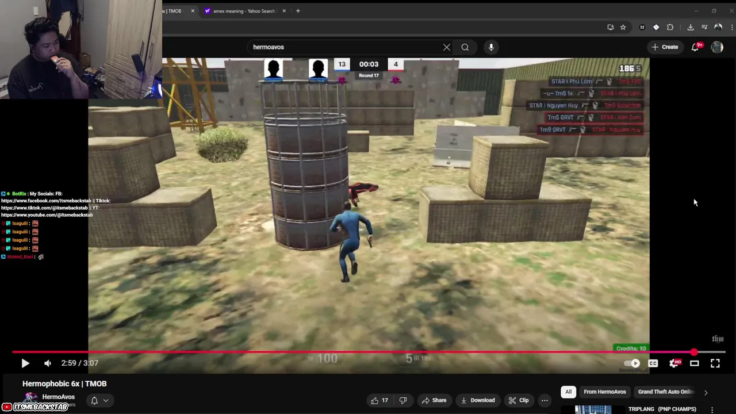Open a new browser tab
The image size is (736, 414).
(298, 11)
